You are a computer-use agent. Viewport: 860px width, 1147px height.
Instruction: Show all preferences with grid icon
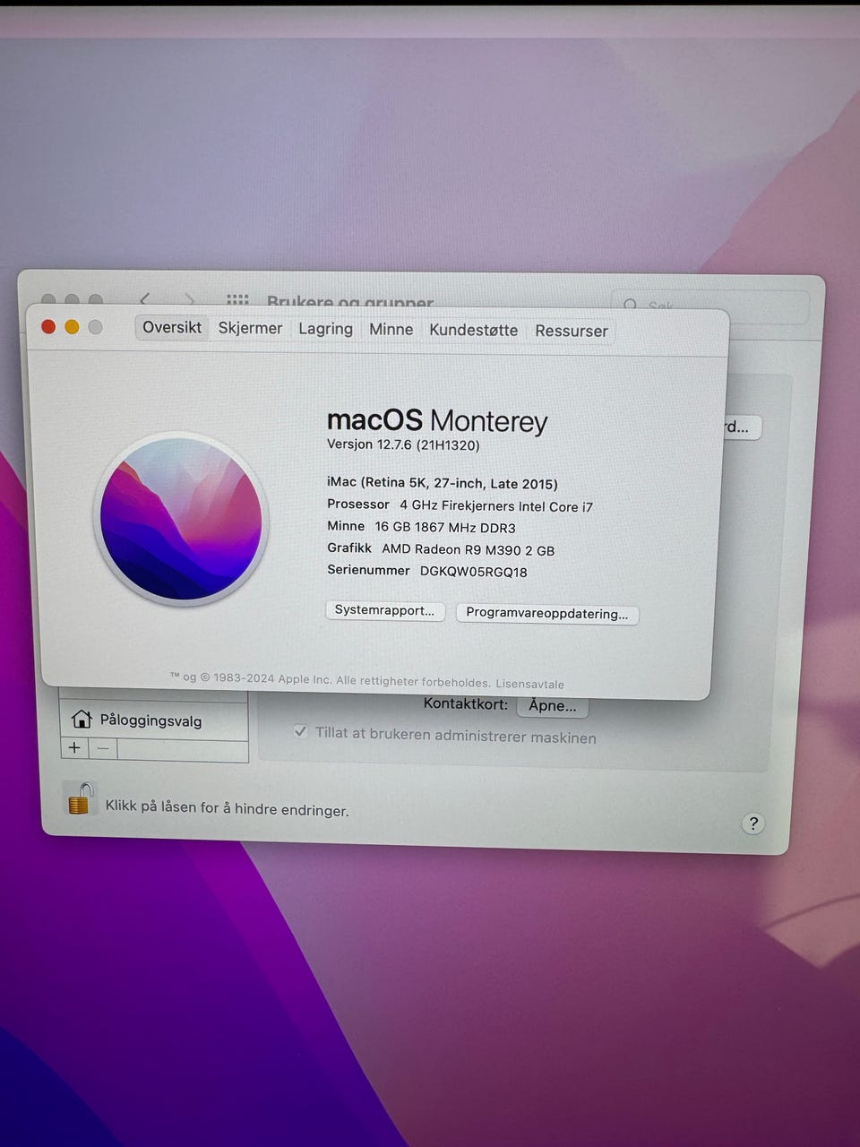coord(237,300)
